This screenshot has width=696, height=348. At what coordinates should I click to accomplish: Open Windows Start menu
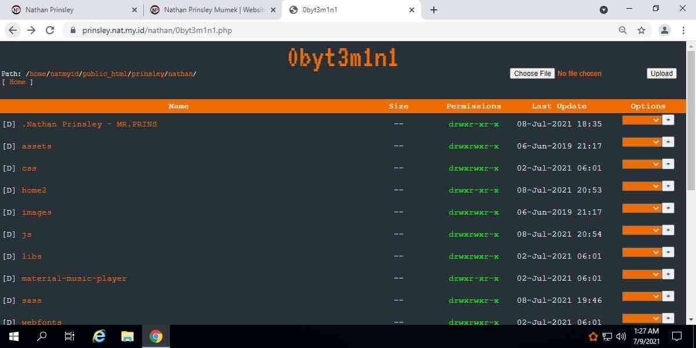[x=14, y=336]
